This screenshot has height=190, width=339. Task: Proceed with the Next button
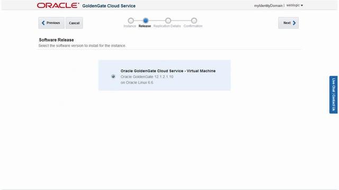288,23
